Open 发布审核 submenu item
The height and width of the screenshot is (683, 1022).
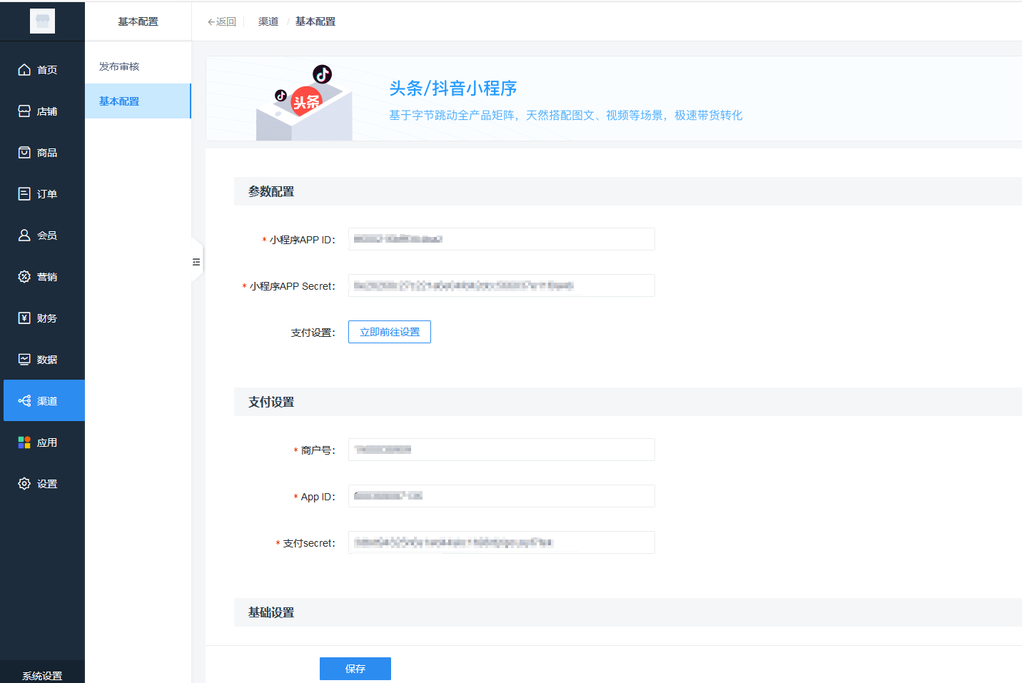(x=119, y=66)
